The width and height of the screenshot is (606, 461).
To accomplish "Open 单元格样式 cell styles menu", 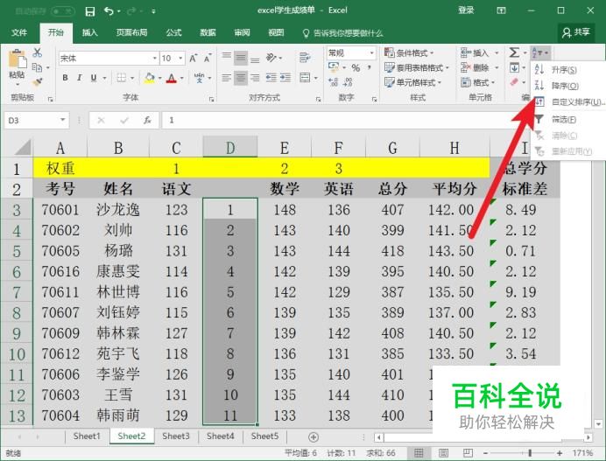I will pos(412,82).
